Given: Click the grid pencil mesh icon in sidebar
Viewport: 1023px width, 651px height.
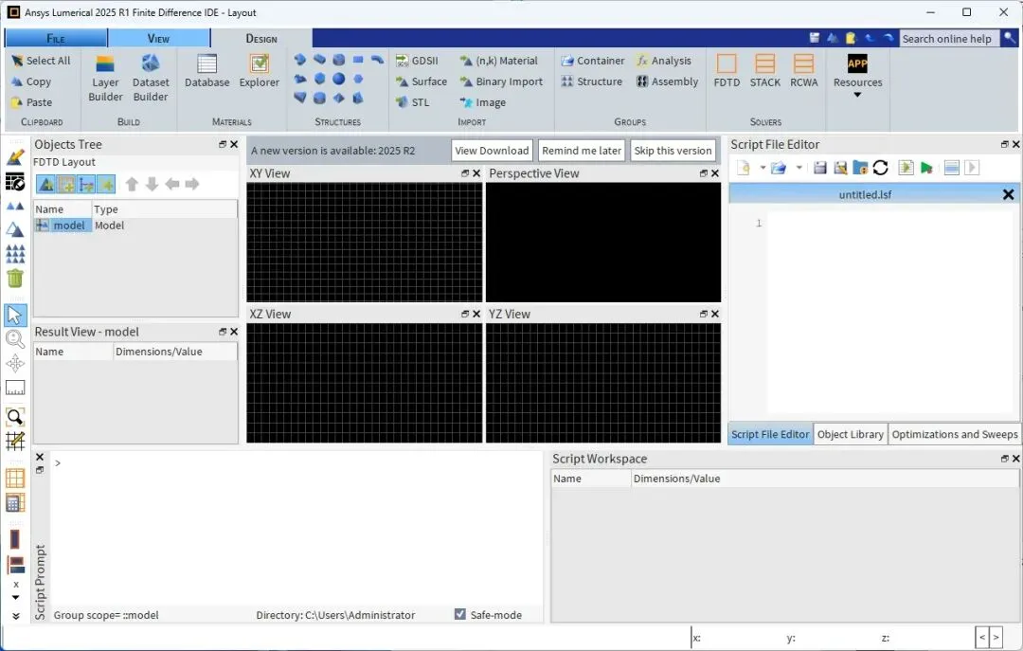Looking at the screenshot, I should (x=15, y=442).
